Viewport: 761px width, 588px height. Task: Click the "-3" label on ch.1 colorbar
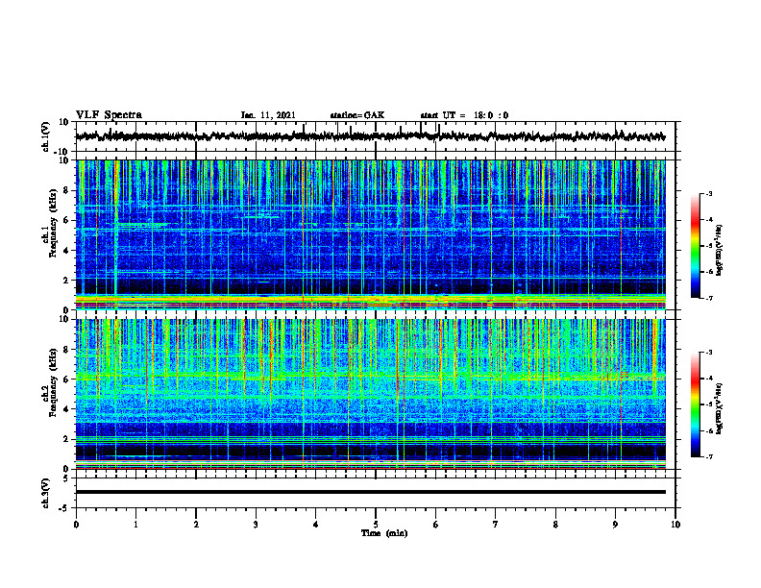pyautogui.click(x=709, y=194)
